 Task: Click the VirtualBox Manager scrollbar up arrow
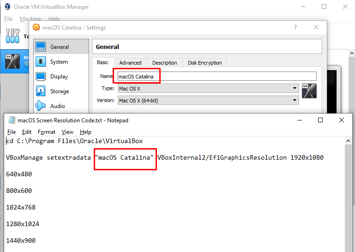352,53
